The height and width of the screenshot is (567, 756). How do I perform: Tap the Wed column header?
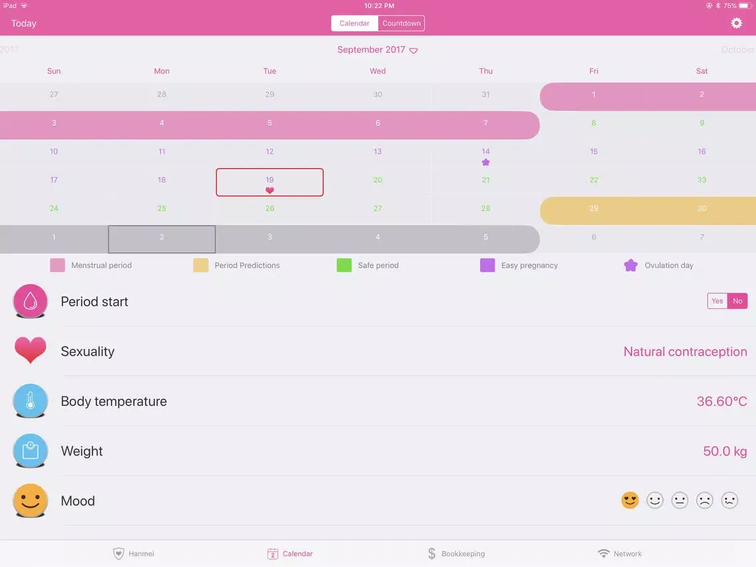[x=377, y=71]
